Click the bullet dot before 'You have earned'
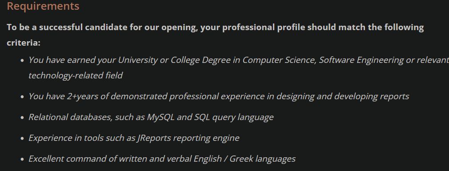449x171 pixels. coord(22,61)
